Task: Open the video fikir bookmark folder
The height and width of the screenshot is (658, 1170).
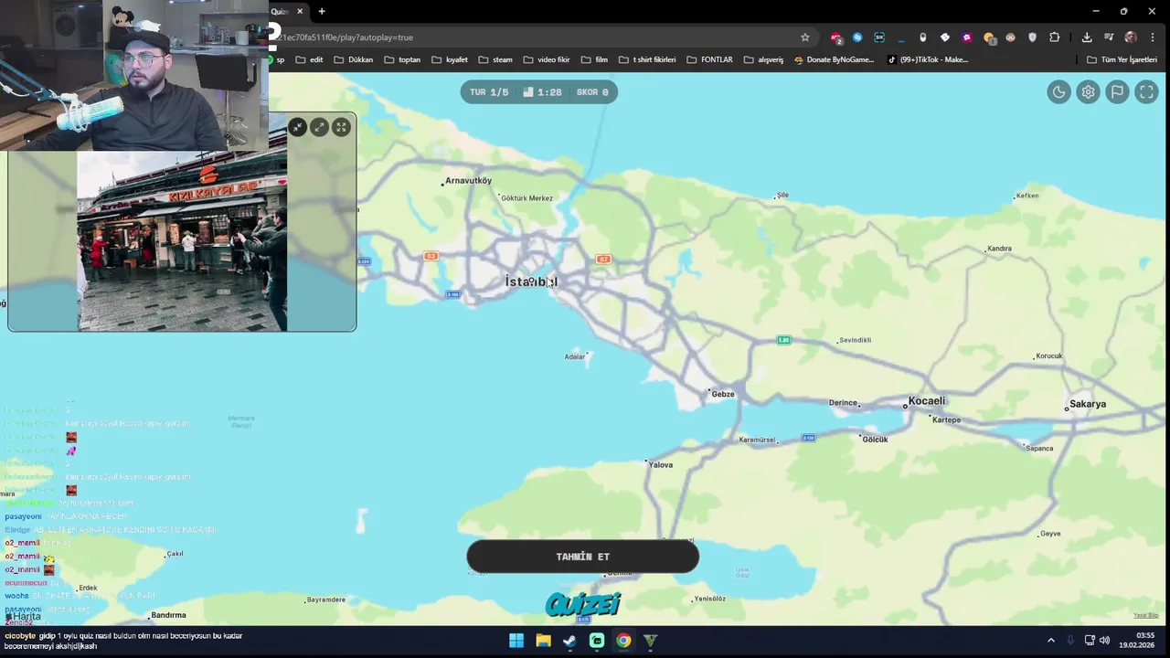Action: click(x=546, y=59)
